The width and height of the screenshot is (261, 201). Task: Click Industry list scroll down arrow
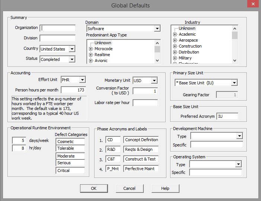click(235, 61)
